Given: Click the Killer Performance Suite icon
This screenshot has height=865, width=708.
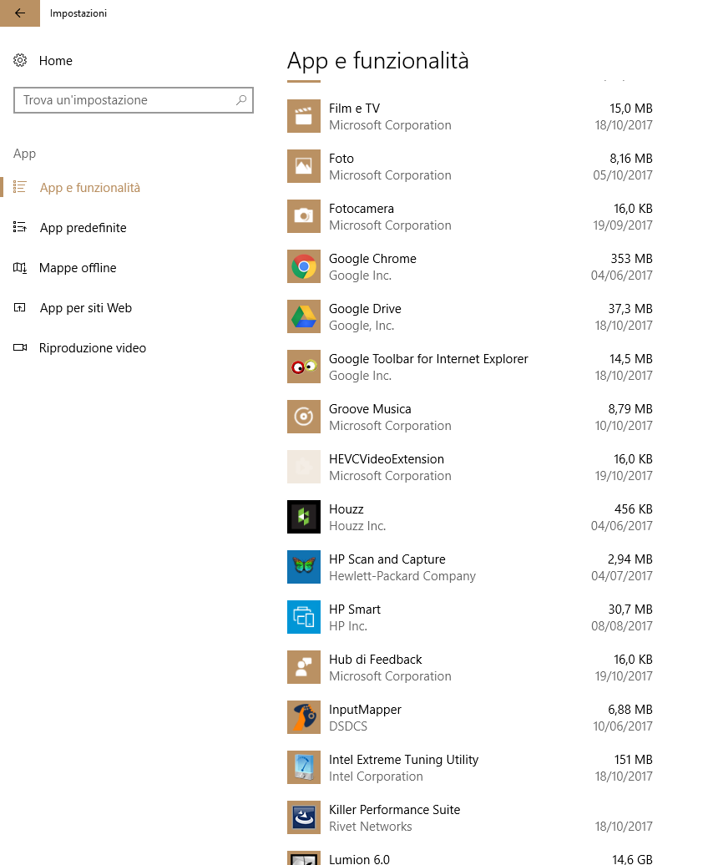Looking at the screenshot, I should pos(304,817).
